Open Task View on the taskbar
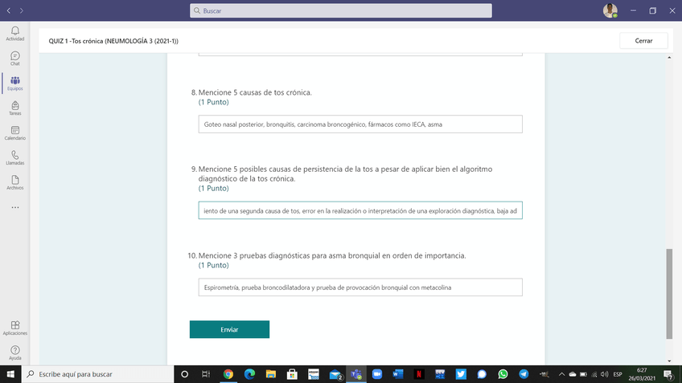 tap(206, 374)
